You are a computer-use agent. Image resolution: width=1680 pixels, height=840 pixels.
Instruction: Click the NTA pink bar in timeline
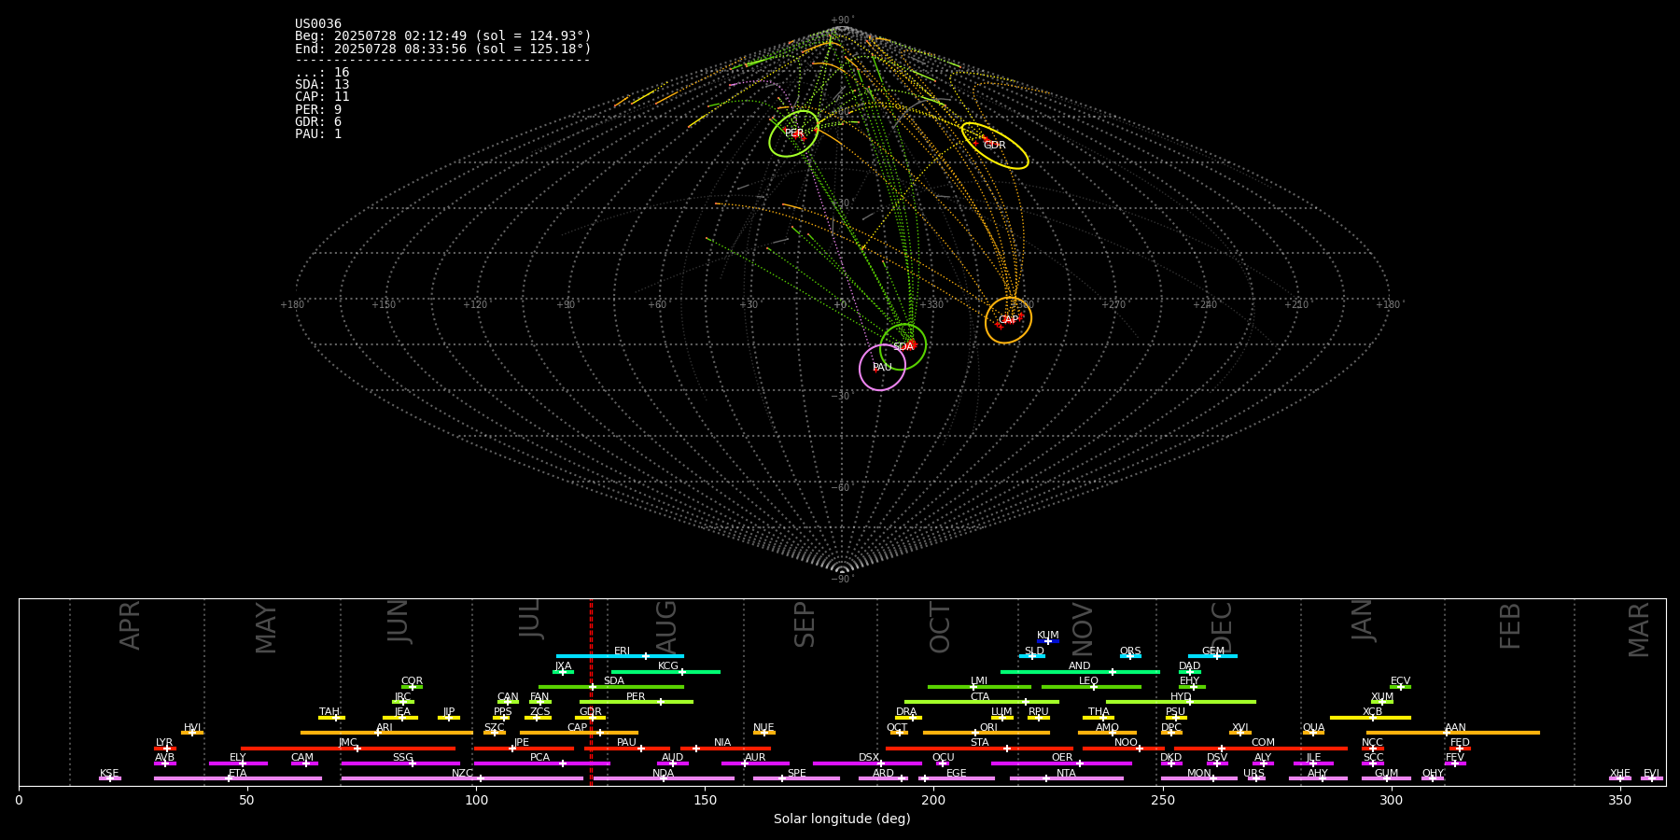pyautogui.click(x=1067, y=778)
